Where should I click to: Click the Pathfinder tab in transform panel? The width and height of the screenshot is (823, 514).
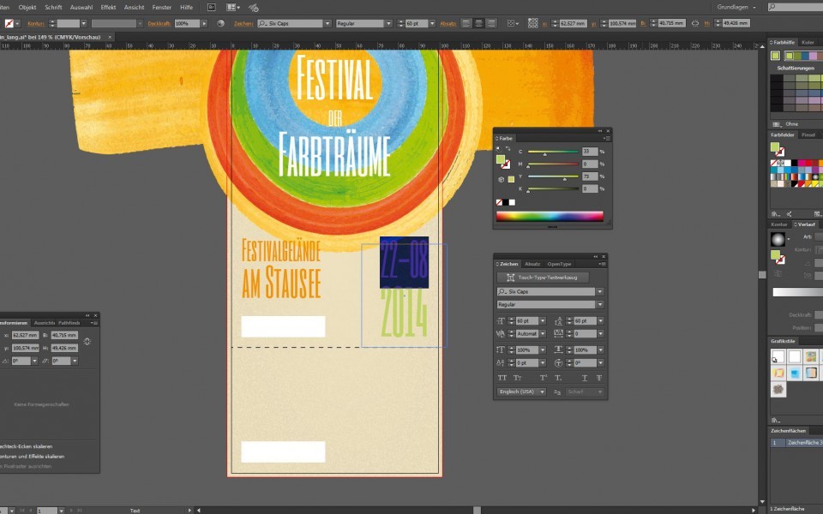point(69,323)
